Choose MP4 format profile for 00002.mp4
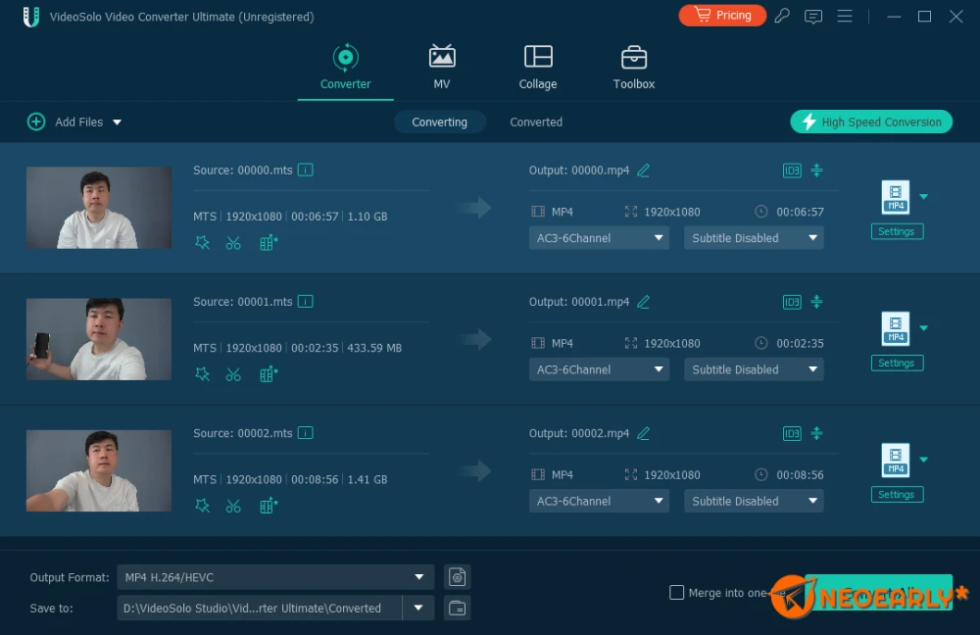This screenshot has width=980, height=635. point(896,460)
